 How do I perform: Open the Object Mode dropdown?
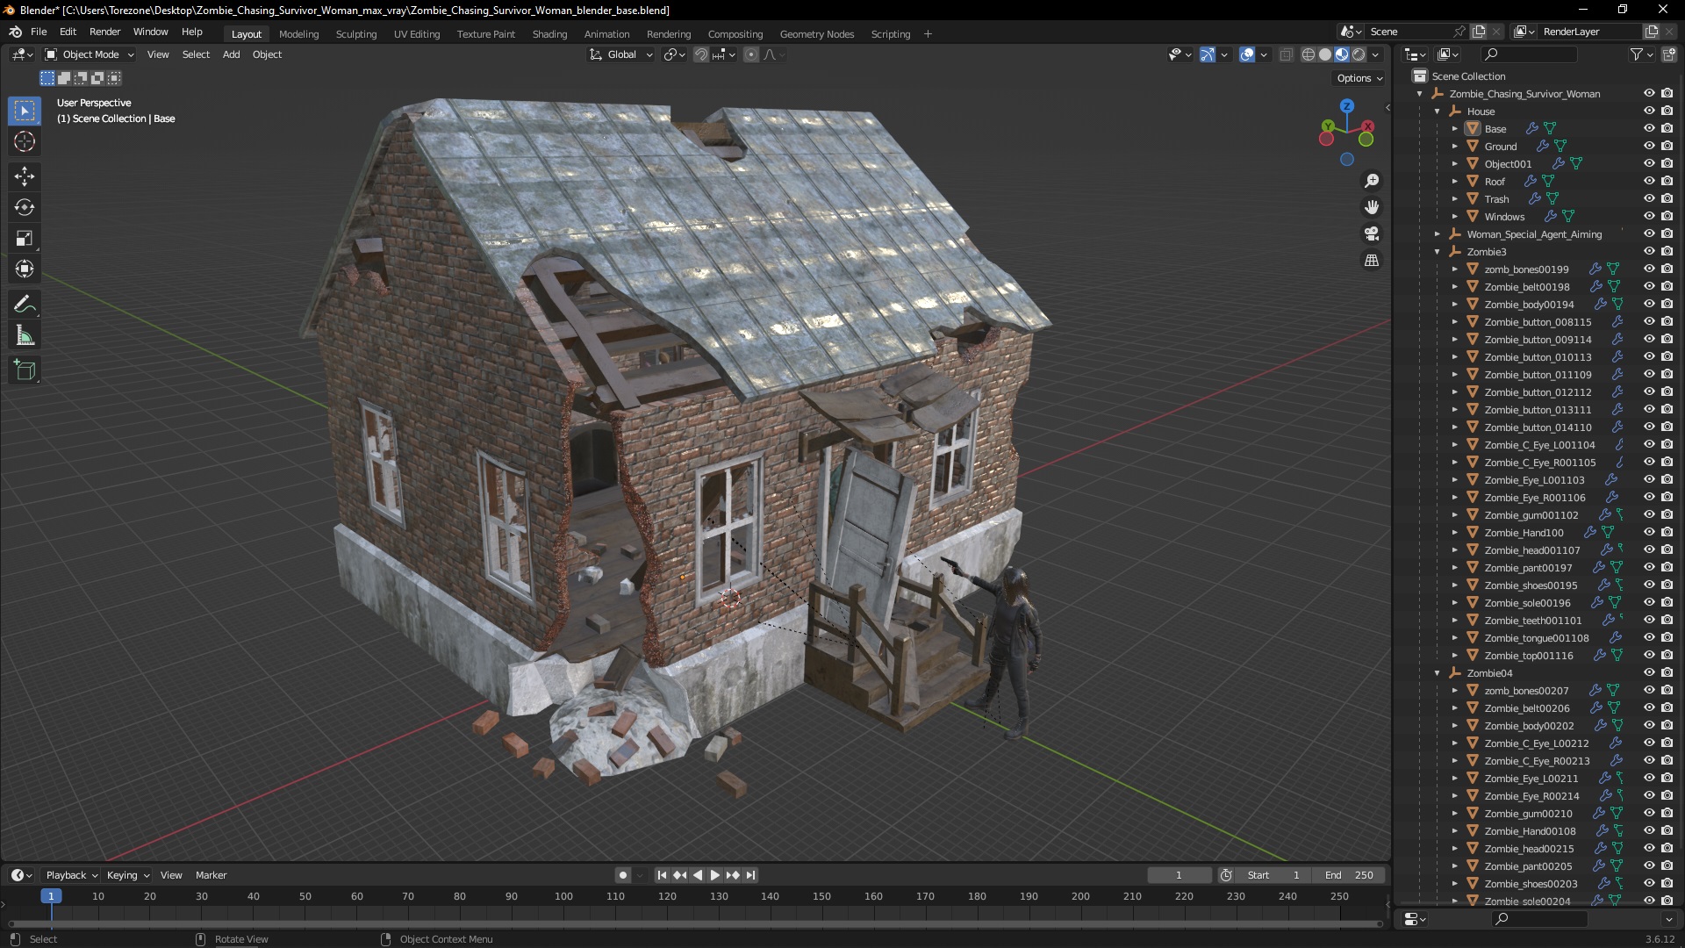coord(92,54)
